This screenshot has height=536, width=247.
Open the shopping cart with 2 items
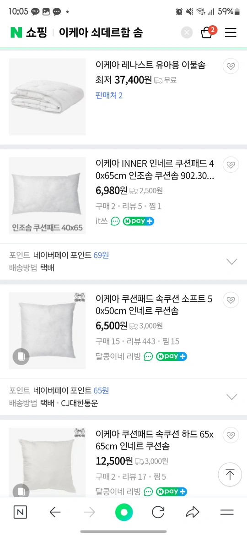click(x=207, y=32)
